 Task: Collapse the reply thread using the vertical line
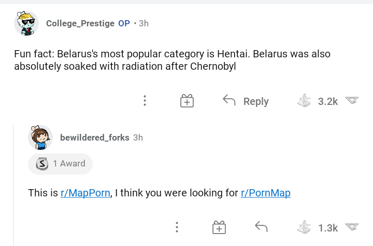point(14,186)
